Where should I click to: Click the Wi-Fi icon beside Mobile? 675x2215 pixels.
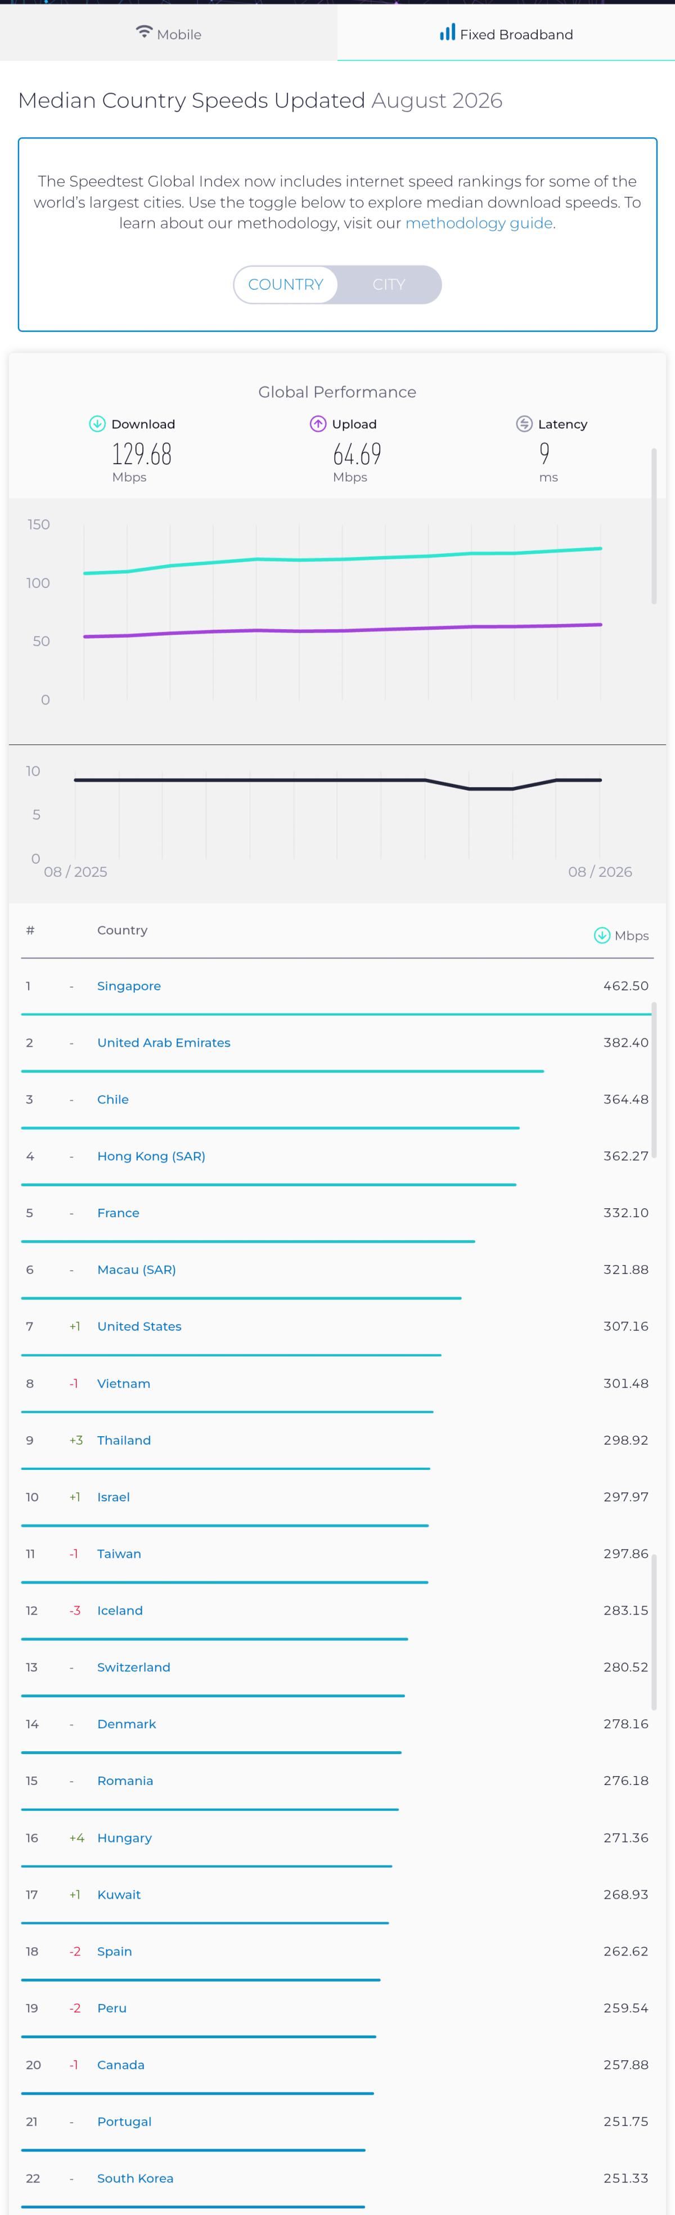coord(145,33)
